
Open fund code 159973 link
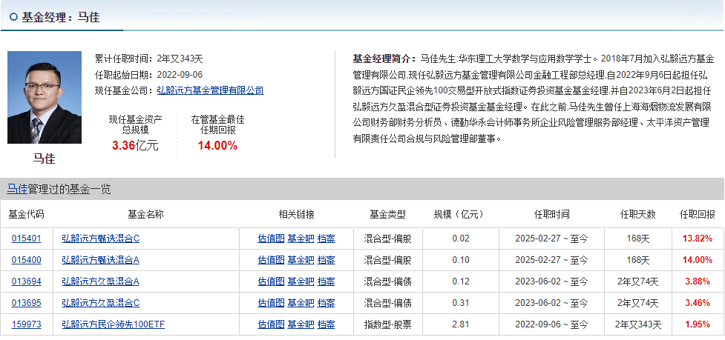(x=27, y=324)
